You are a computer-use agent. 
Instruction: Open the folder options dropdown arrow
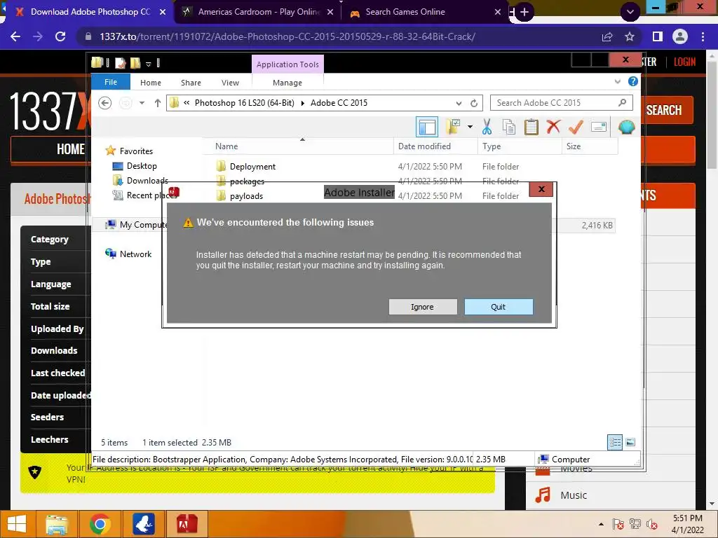click(x=470, y=127)
